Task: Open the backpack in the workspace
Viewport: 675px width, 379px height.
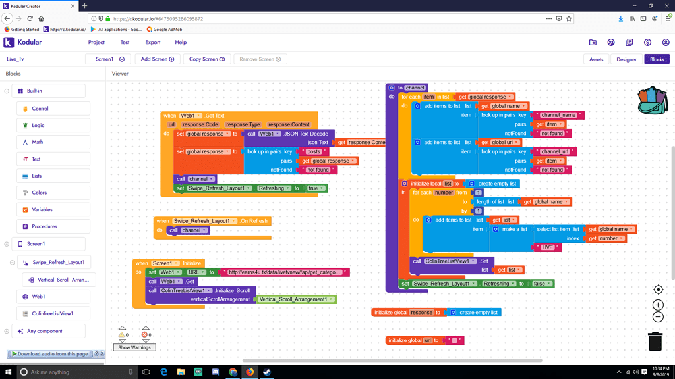Action: pyautogui.click(x=652, y=100)
